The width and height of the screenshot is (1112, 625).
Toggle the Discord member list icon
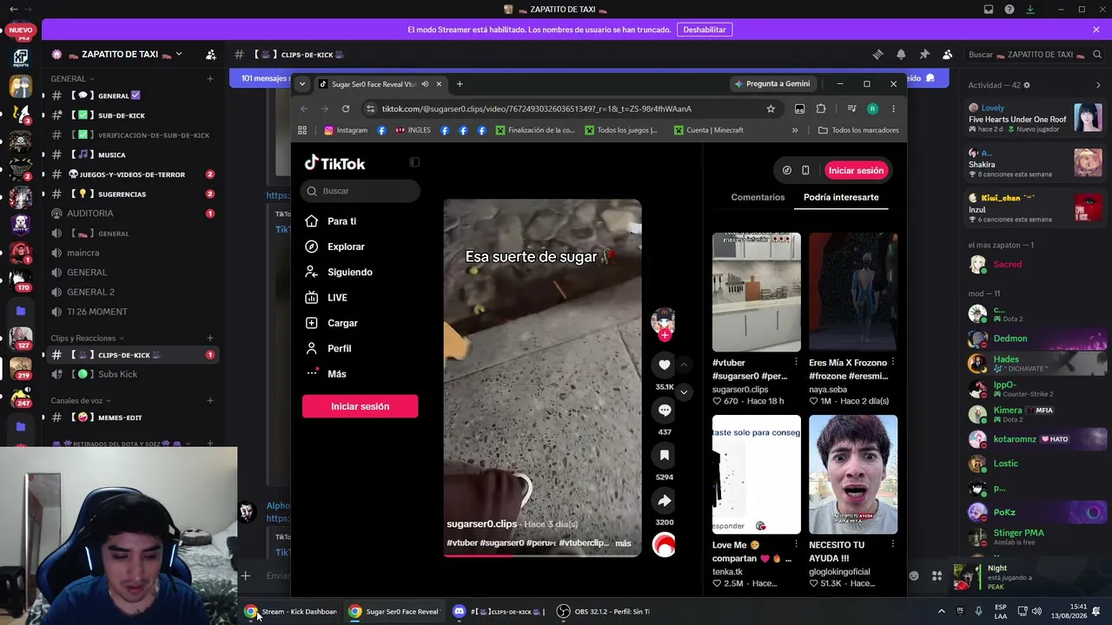[x=948, y=54]
